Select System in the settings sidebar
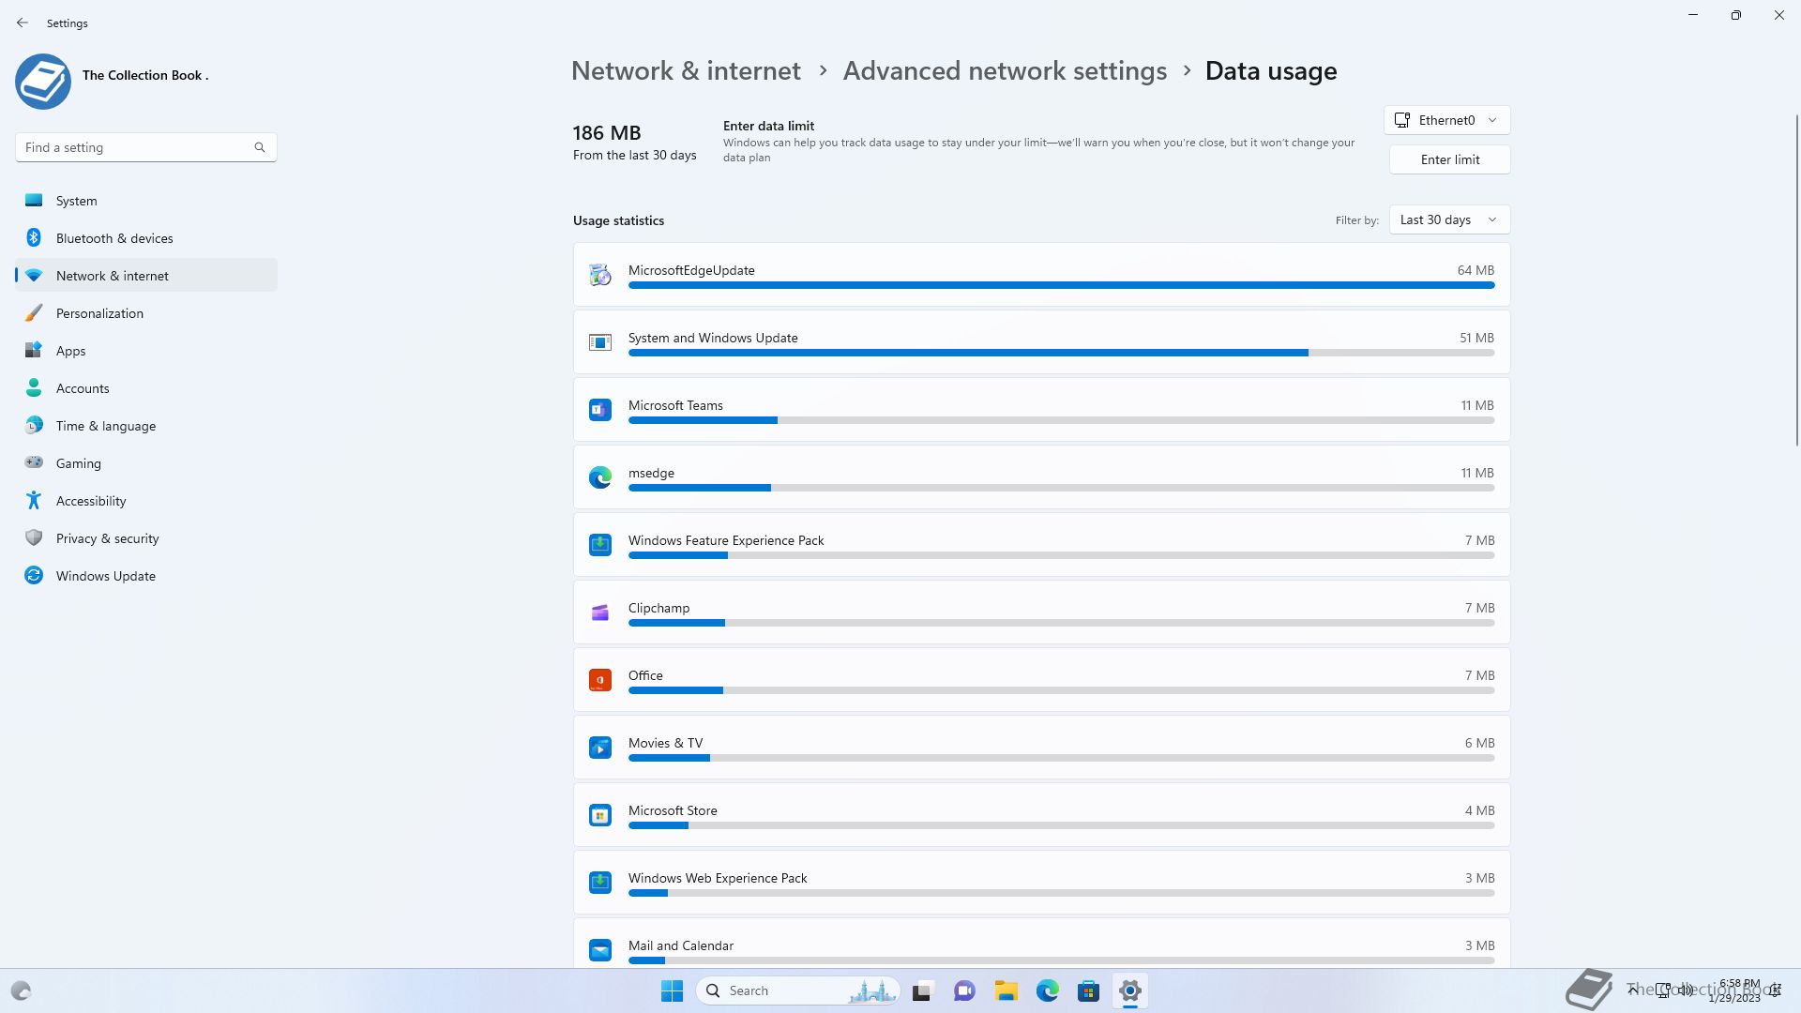The height and width of the screenshot is (1013, 1801). [x=146, y=201]
